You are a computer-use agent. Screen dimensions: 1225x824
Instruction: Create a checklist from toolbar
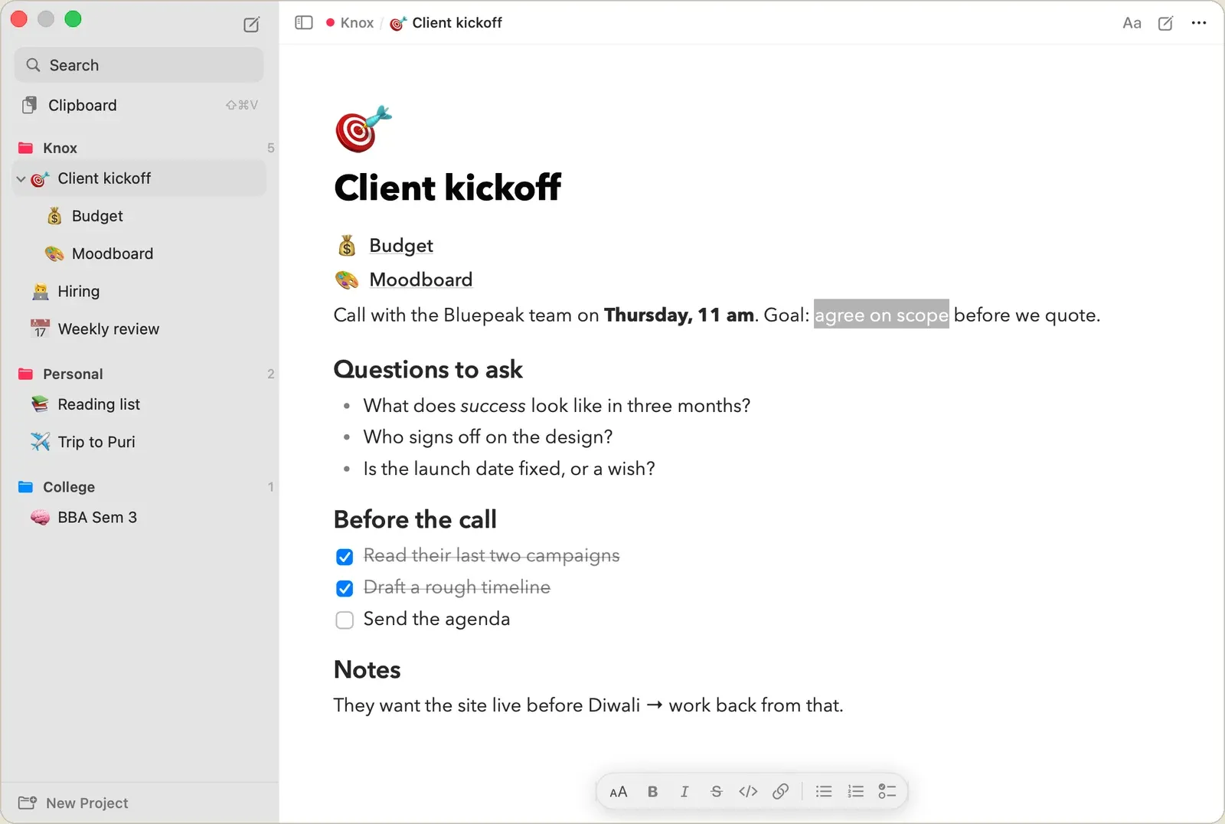887,792
